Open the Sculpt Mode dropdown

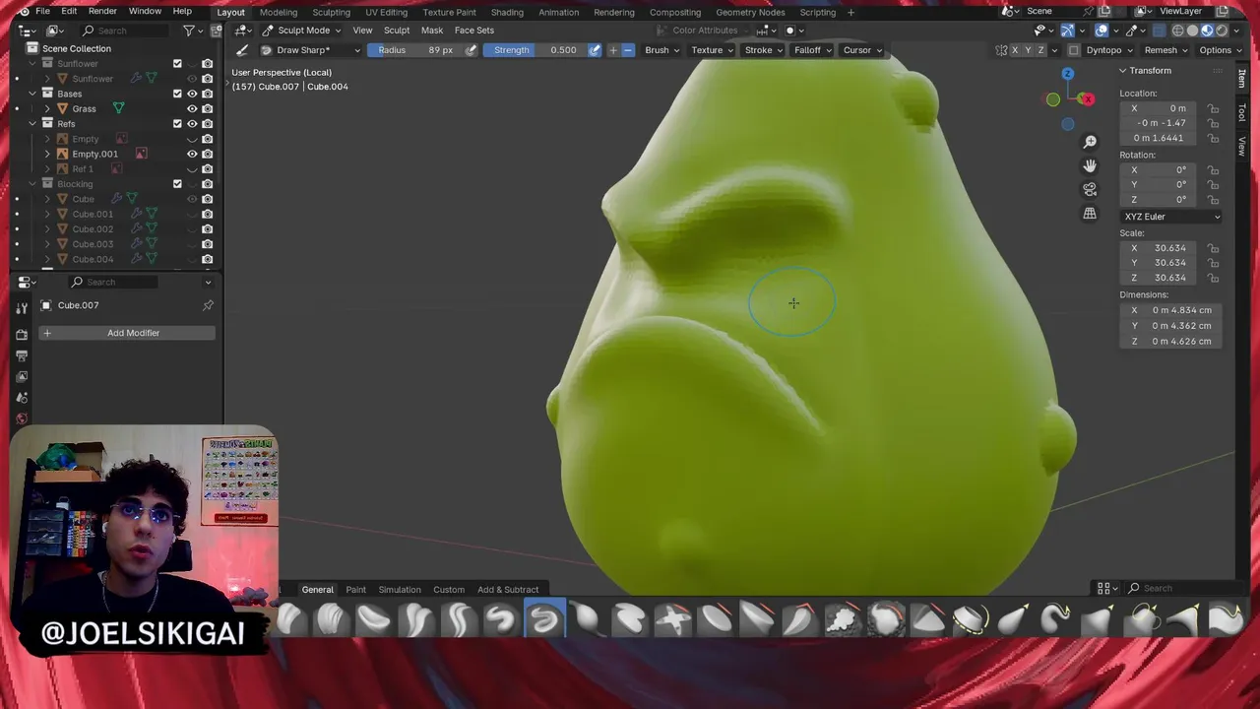click(300, 31)
